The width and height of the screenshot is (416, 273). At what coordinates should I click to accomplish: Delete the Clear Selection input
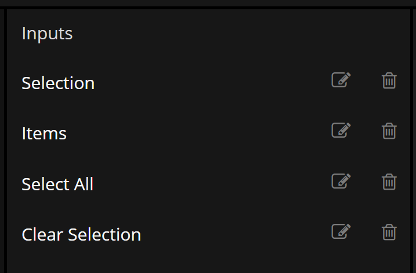[x=389, y=233]
